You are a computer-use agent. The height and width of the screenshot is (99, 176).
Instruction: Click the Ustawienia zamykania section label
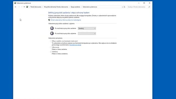[55, 38]
